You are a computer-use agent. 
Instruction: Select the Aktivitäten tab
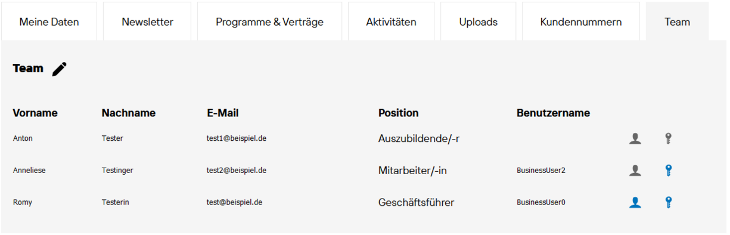point(391,21)
